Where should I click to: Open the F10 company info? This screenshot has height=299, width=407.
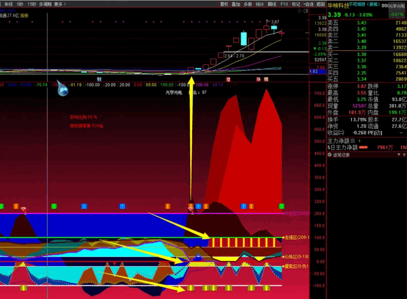(284, 4)
